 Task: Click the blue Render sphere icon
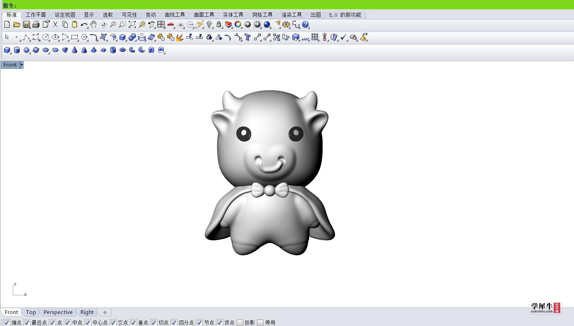267,24
